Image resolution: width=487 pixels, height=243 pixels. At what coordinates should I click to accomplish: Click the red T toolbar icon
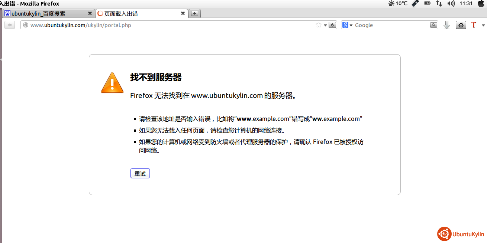coord(474,25)
